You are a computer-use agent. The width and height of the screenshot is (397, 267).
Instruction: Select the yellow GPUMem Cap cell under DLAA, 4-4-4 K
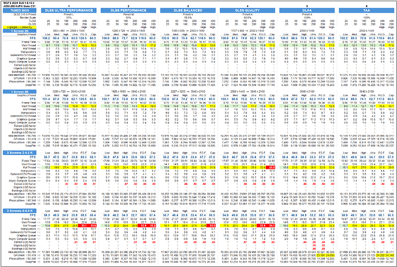(x=330, y=256)
